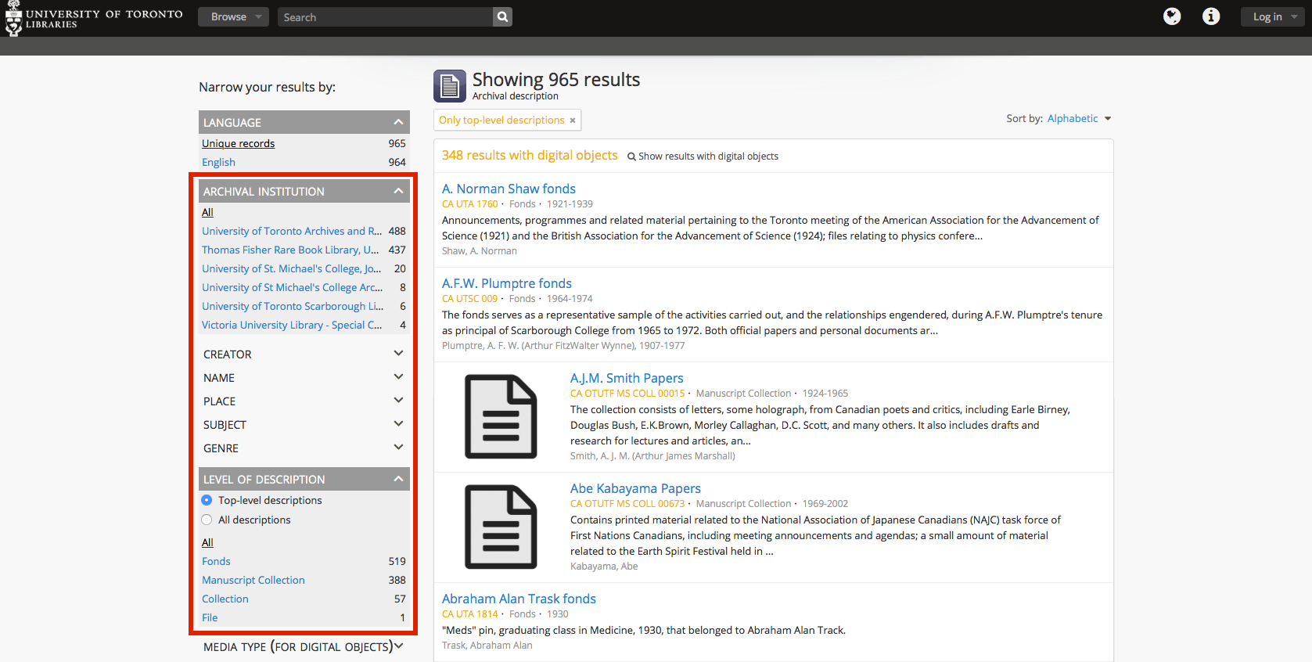Collapse the Level of Description facet
This screenshot has width=1312, height=662.
tap(304, 479)
